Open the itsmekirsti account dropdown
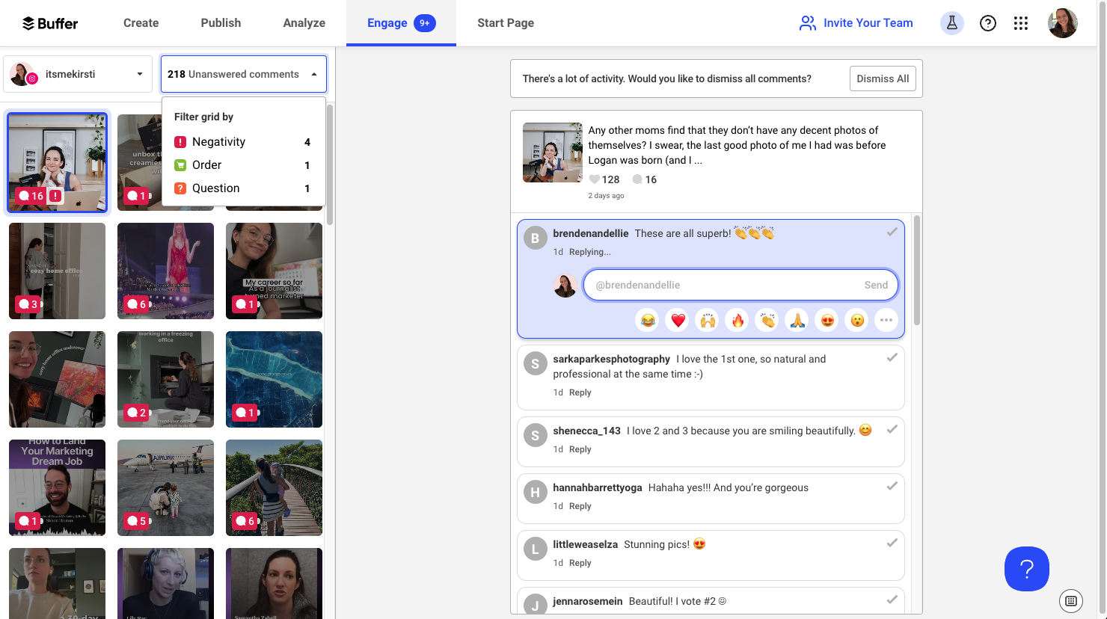The height and width of the screenshot is (619, 1107). click(x=77, y=74)
